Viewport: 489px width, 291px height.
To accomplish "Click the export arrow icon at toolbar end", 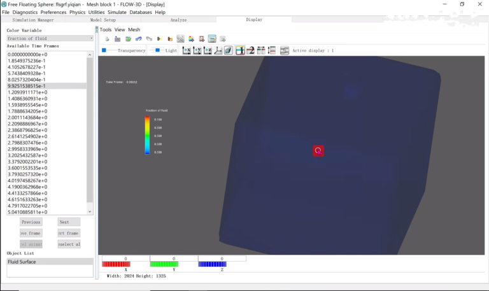I will coord(223,39).
